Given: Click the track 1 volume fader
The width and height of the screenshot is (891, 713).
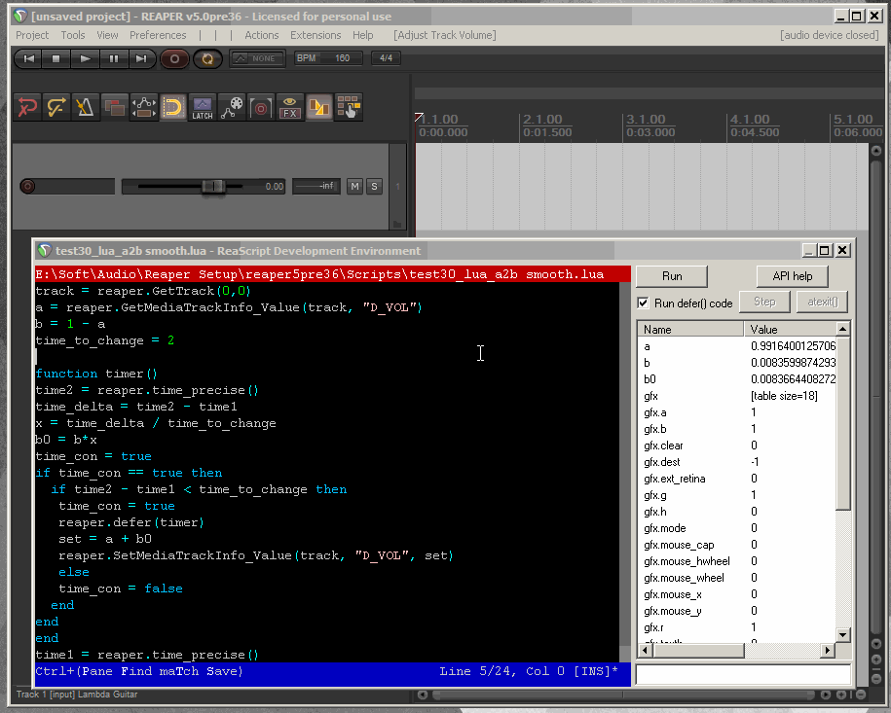Looking at the screenshot, I should tap(212, 186).
